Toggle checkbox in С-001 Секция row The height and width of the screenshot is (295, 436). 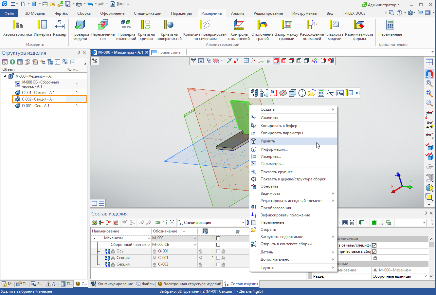point(218,258)
